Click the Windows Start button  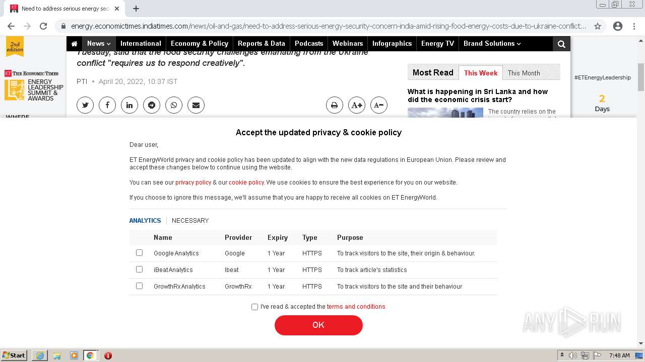pyautogui.click(x=14, y=355)
